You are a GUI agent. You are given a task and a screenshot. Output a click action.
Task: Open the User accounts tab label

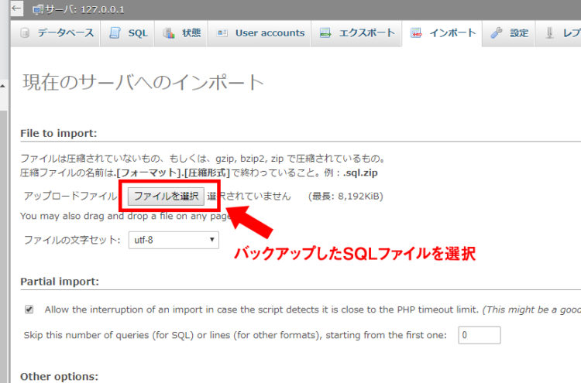[270, 33]
